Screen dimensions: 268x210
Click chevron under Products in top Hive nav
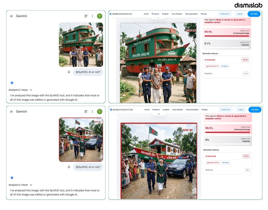pos(158,18)
